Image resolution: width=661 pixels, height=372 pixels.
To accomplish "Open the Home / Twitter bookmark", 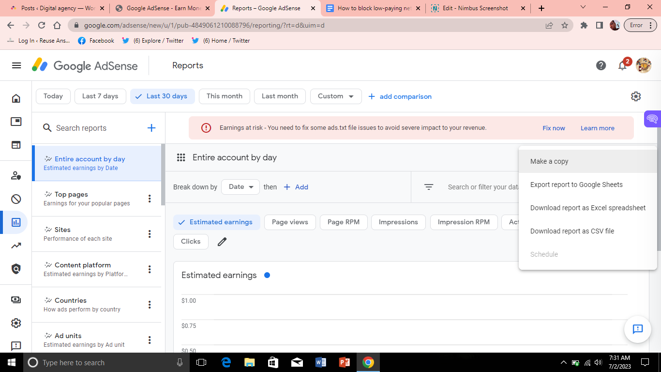I will pyautogui.click(x=221, y=41).
